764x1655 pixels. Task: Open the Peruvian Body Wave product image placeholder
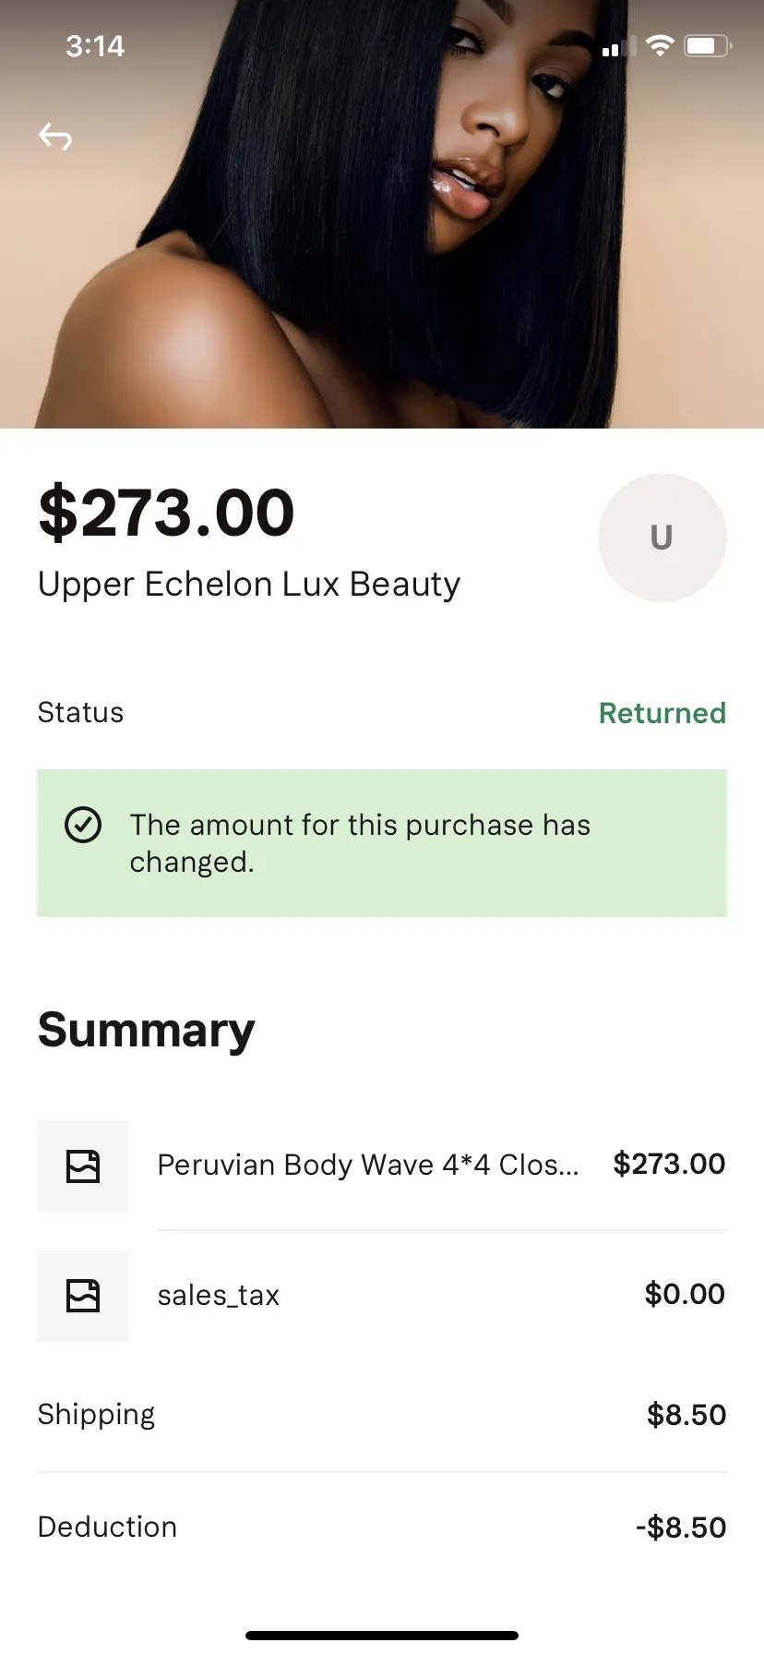tap(83, 1166)
